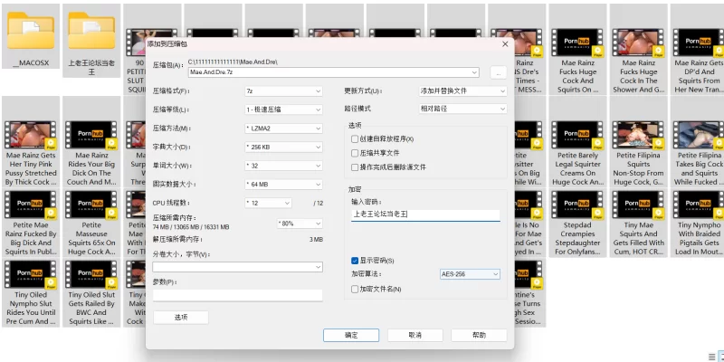Click the 压缩包(A) label text
724x362 pixels.
pyautogui.click(x=168, y=65)
